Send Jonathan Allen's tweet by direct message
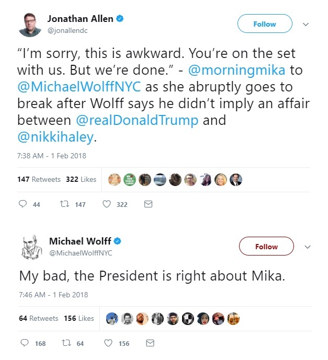This screenshot has width=328, height=360. pos(148,204)
